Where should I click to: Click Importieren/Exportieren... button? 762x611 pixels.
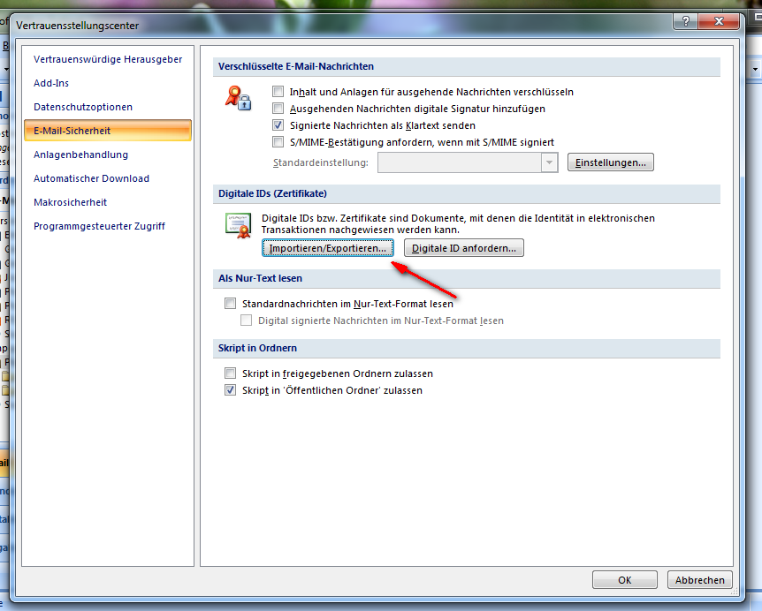tap(328, 248)
